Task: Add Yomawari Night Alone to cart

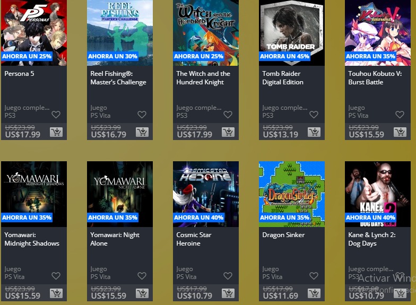Action: 142,293
